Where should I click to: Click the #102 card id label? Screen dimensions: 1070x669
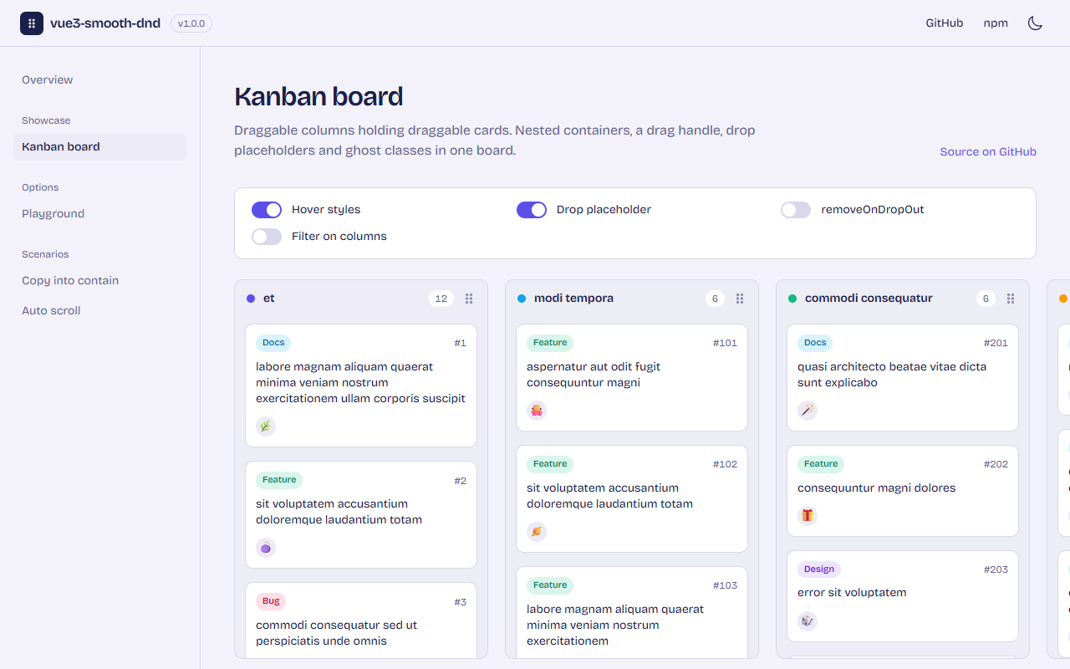click(725, 464)
